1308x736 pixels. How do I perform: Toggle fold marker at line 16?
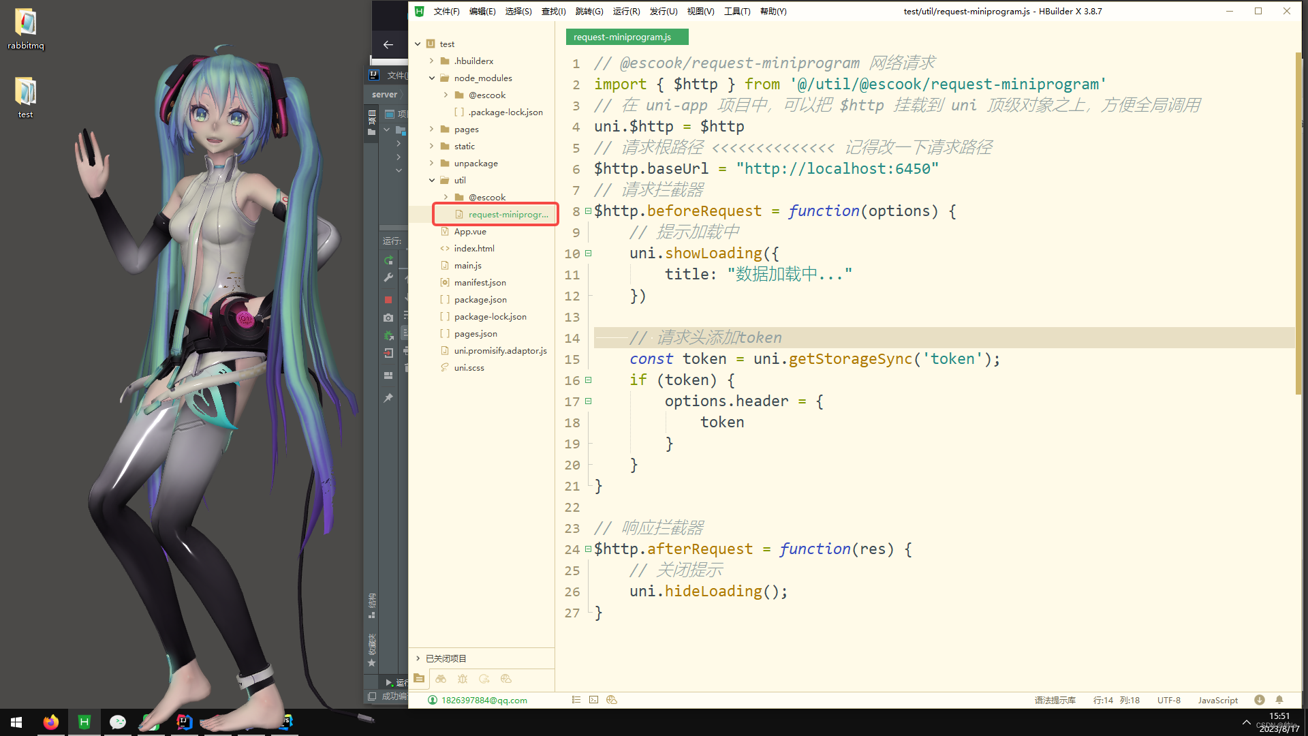click(x=588, y=380)
